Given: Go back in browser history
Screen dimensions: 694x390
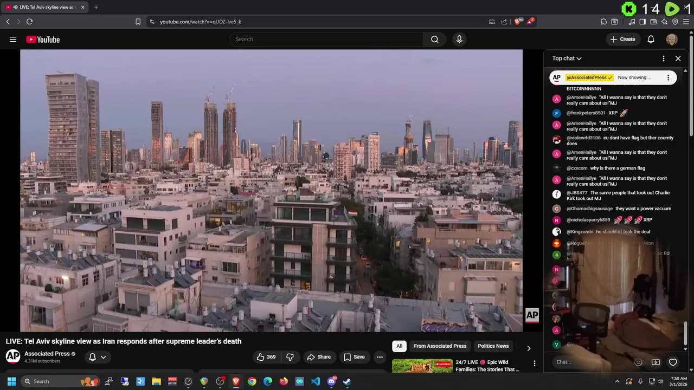Looking at the screenshot, I should pyautogui.click(x=8, y=22).
